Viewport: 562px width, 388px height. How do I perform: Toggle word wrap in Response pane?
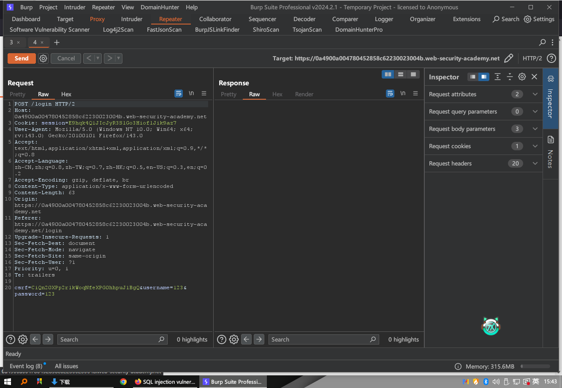point(390,94)
